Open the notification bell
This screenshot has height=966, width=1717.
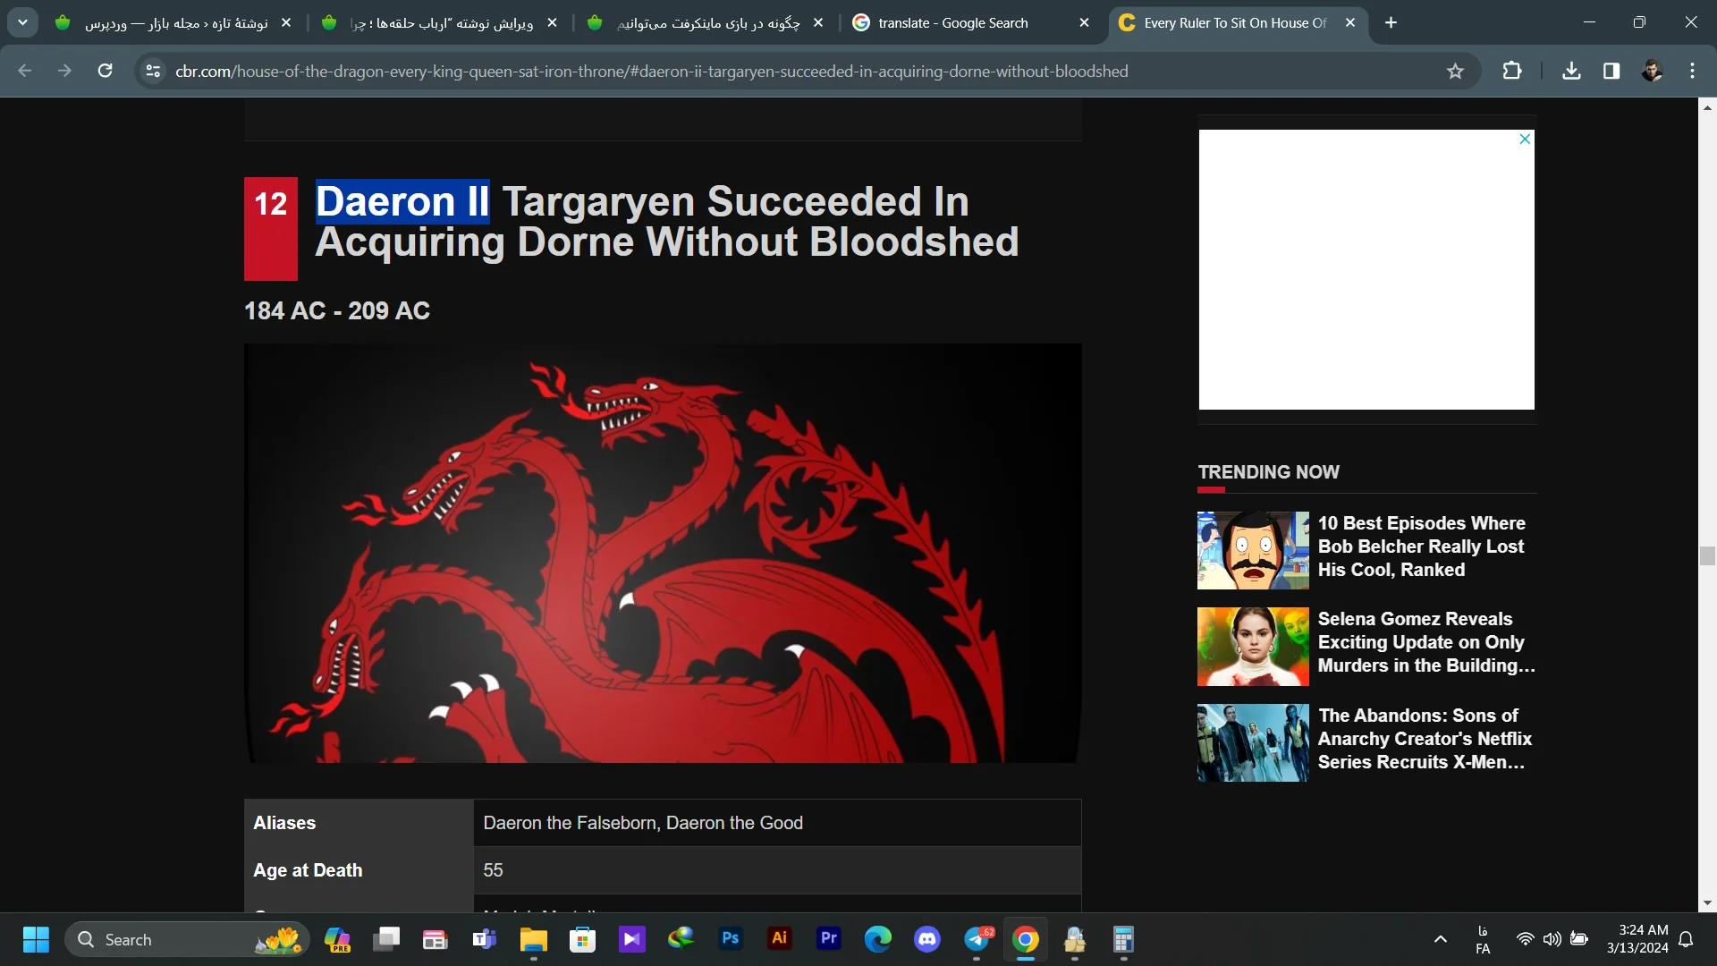[1686, 939]
